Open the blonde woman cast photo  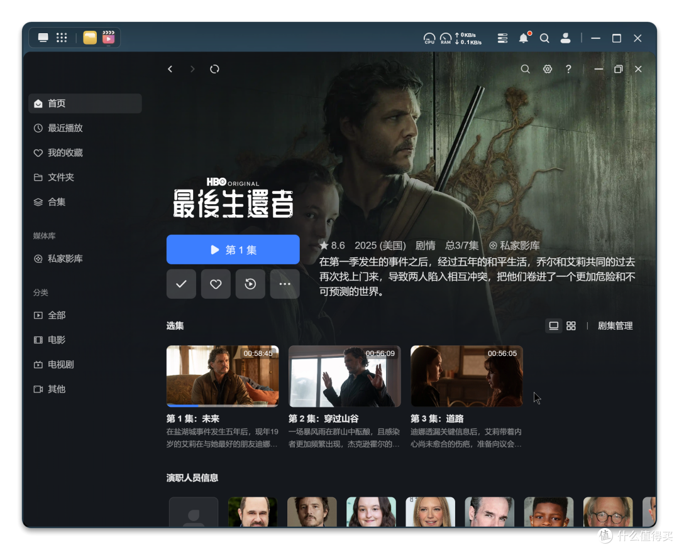(x=431, y=512)
